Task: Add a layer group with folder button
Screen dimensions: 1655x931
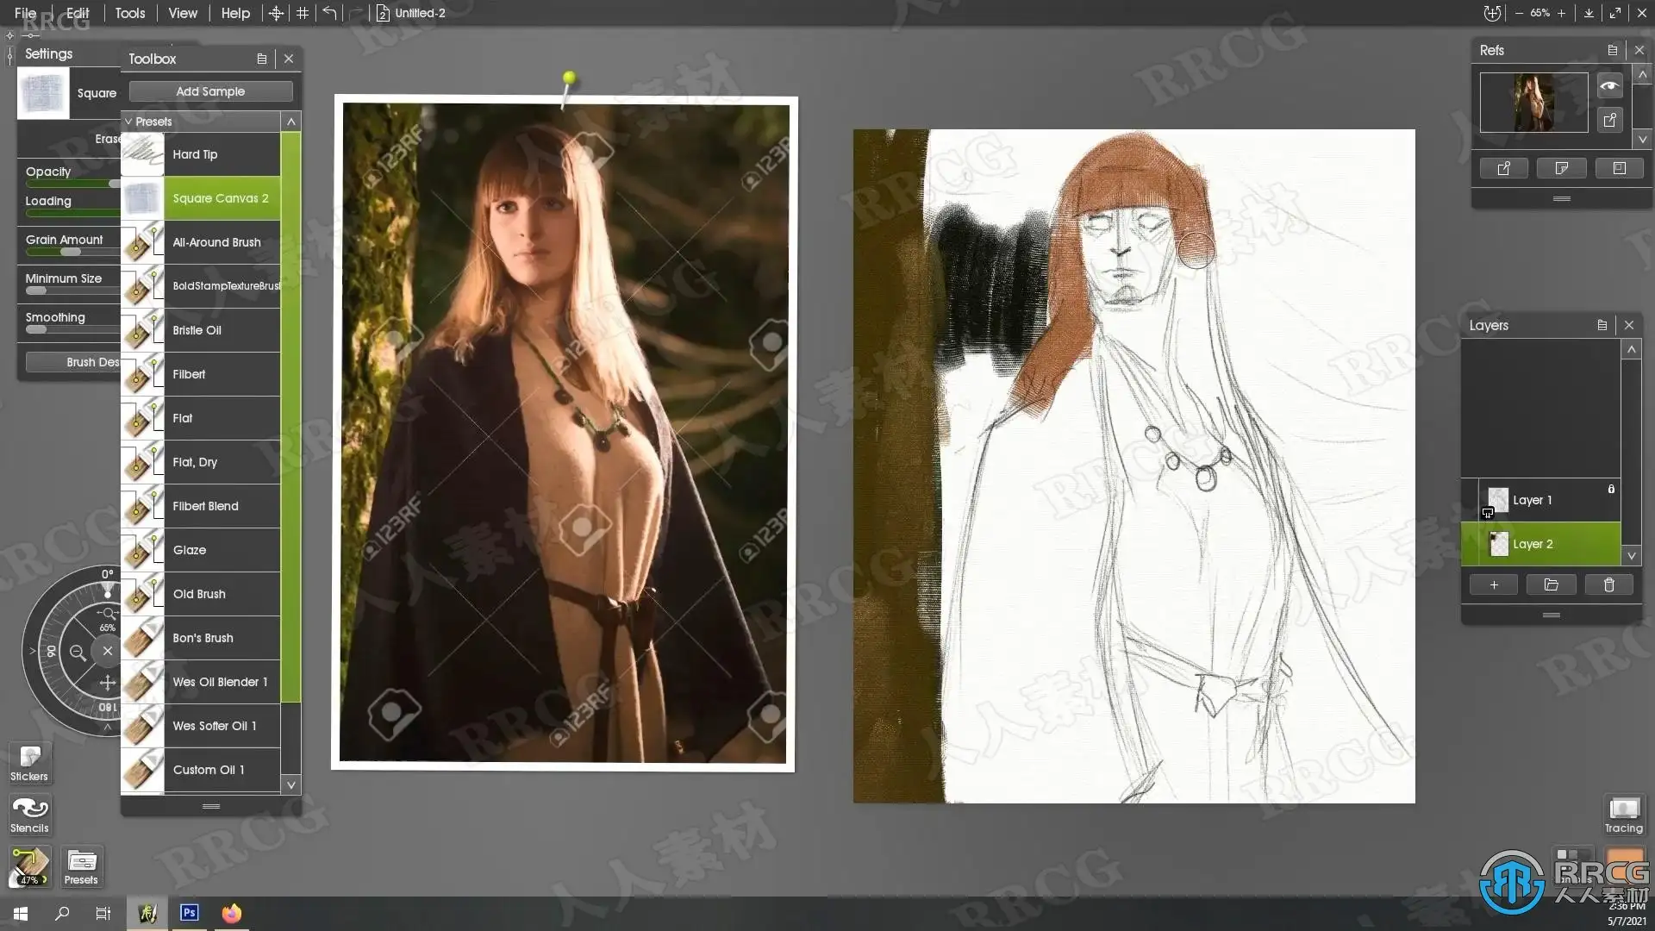Action: coord(1552,585)
